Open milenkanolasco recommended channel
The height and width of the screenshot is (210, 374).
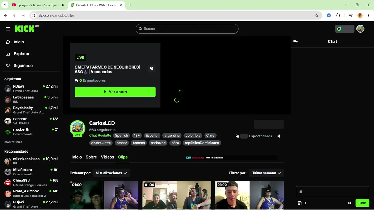click(x=31, y=161)
